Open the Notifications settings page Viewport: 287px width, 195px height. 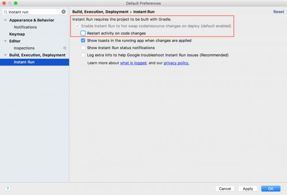click(25, 27)
